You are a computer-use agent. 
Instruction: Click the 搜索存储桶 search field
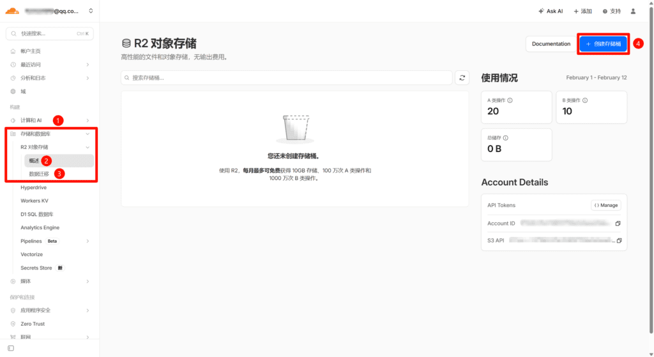pyautogui.click(x=287, y=77)
